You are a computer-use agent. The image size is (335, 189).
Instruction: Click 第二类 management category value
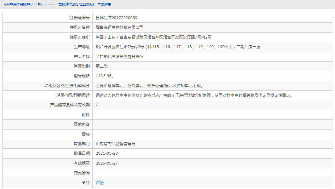pos(102,66)
